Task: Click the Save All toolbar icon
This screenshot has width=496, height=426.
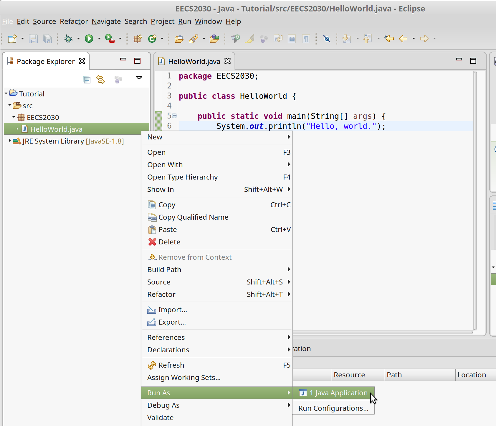Action: (47, 39)
